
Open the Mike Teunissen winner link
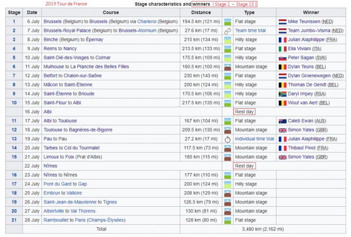(304, 21)
